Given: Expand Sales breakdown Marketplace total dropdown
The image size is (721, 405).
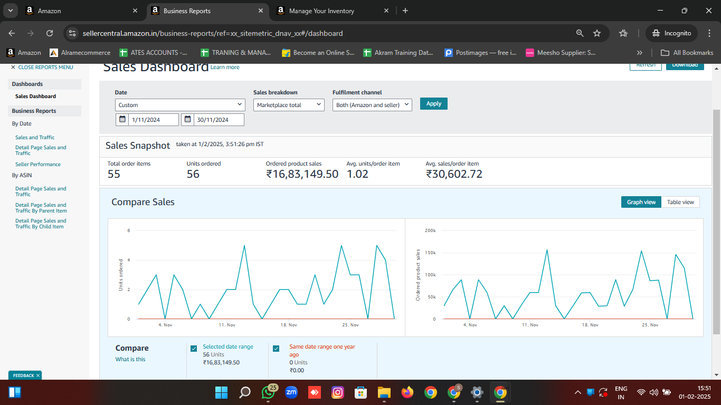Looking at the screenshot, I should coord(288,105).
